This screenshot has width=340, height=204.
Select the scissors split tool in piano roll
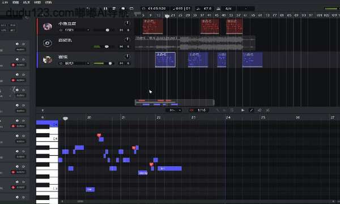click(x=268, y=110)
